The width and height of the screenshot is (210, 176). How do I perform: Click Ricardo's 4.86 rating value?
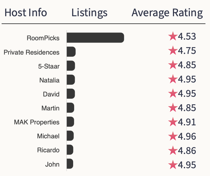pos(187,151)
